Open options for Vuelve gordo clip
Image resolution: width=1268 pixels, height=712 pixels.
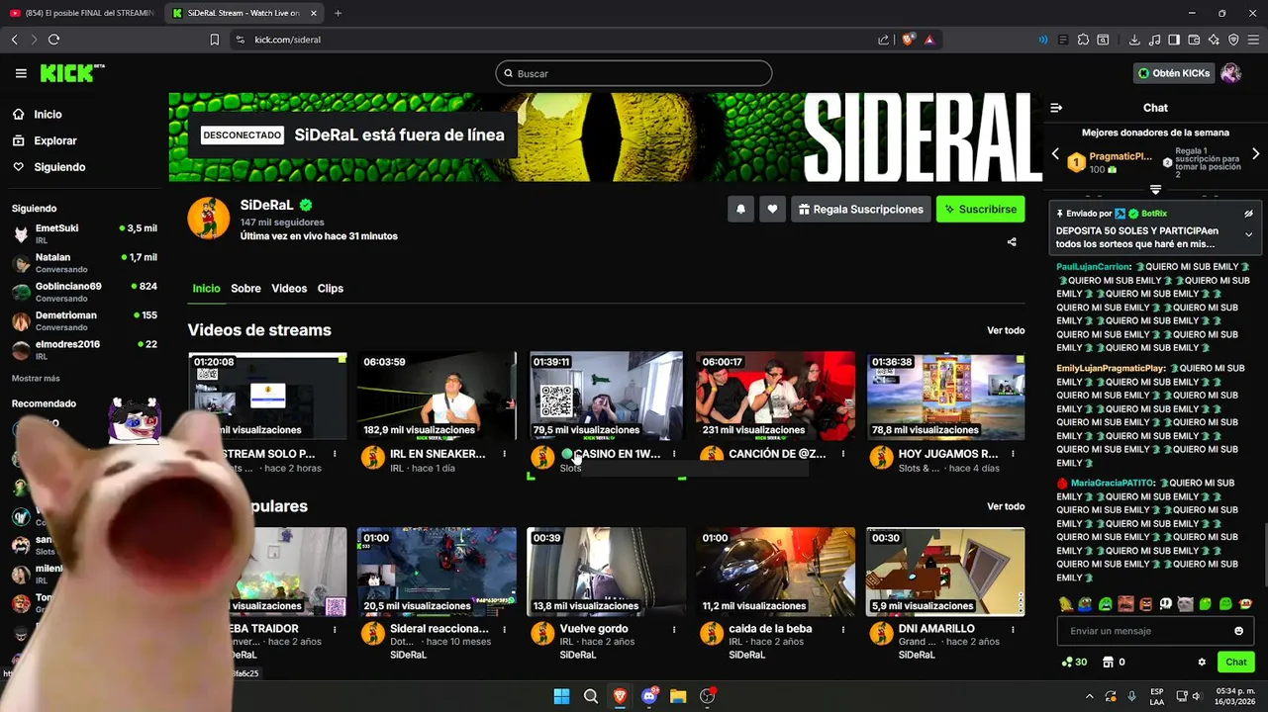[674, 629]
